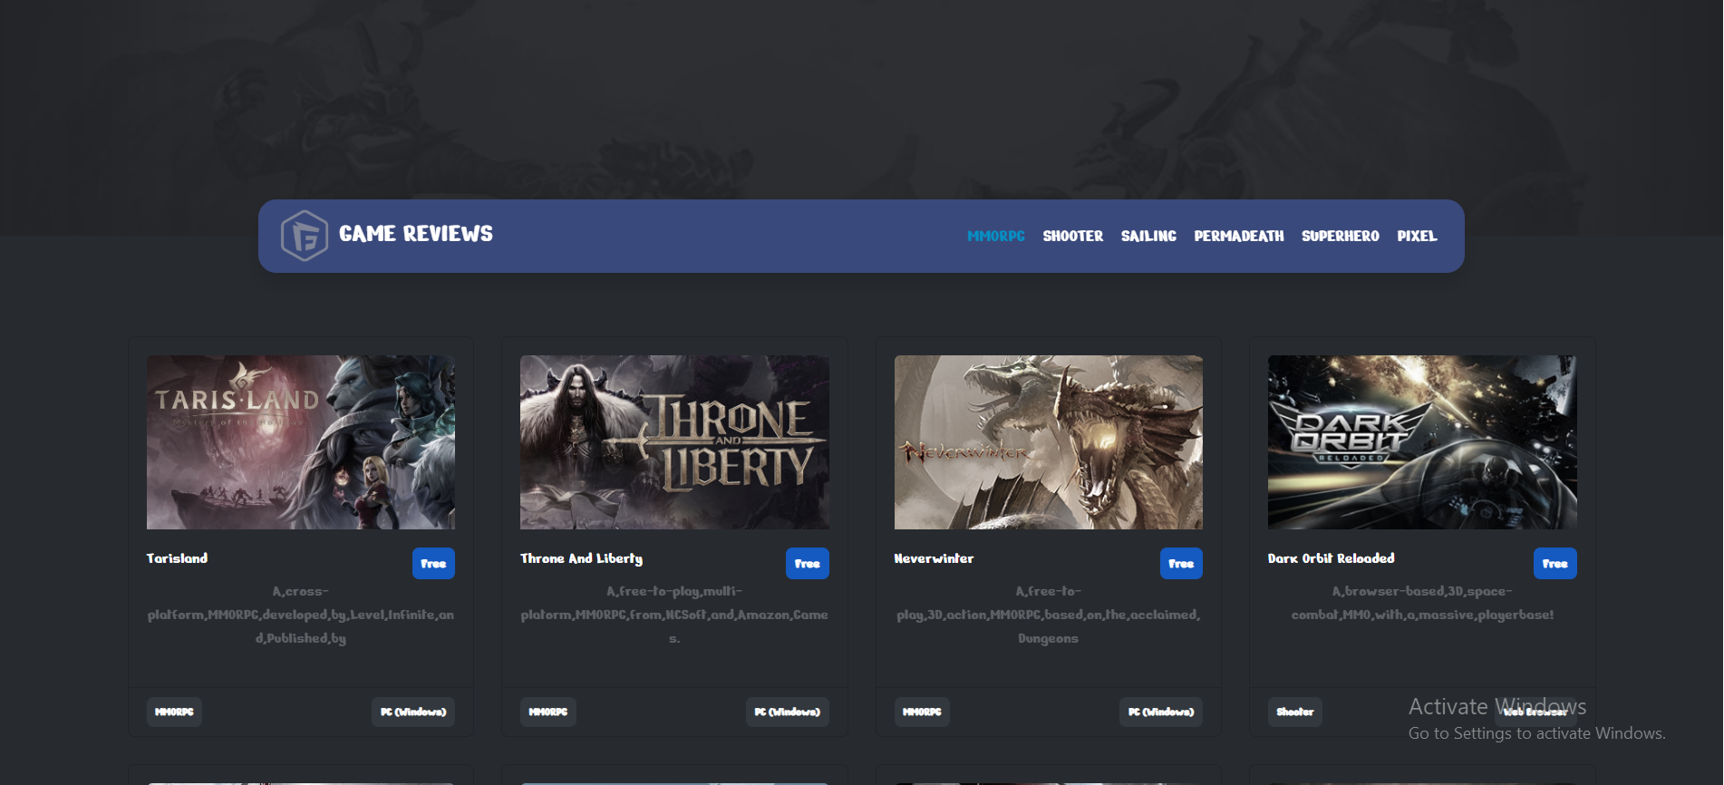Viewport: 1724px width, 785px height.
Task: Select the SAILING menu item
Action: 1148,236
